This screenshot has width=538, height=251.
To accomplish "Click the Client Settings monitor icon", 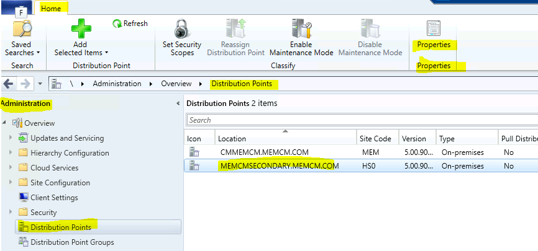I will click(23, 197).
